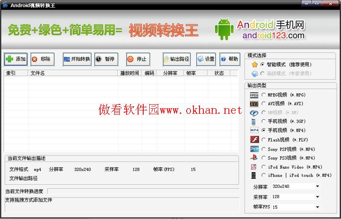Click the red Flash FLV icon
This screenshot has width=341, height=219.
pyautogui.click(x=254, y=140)
